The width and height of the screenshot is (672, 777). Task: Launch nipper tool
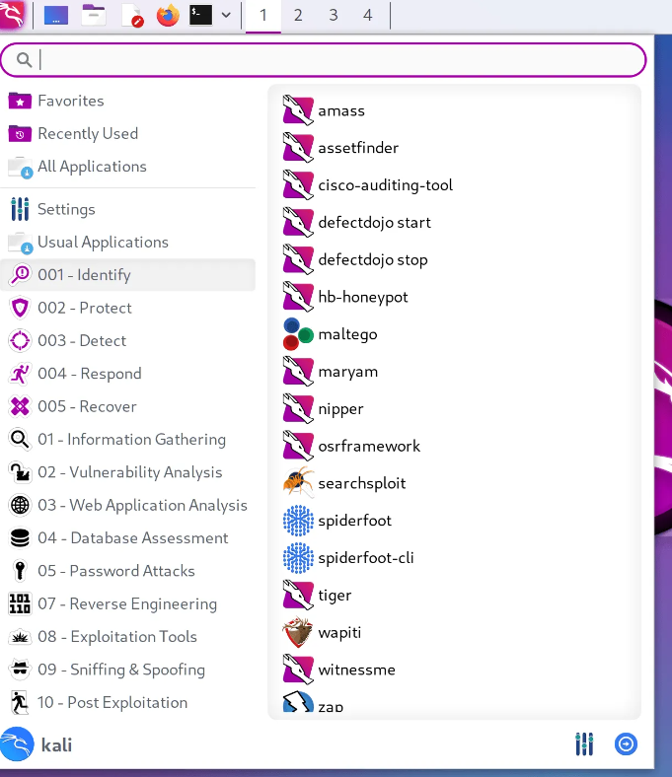(x=454, y=409)
